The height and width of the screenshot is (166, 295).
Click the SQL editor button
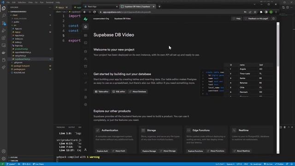pos(119,92)
